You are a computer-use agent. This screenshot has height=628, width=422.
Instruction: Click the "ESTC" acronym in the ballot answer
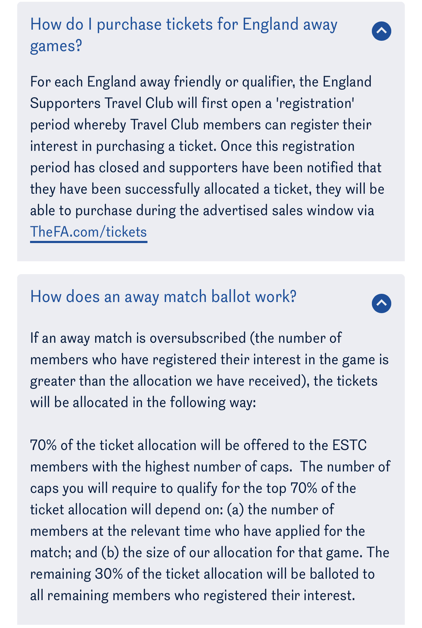coord(349,445)
